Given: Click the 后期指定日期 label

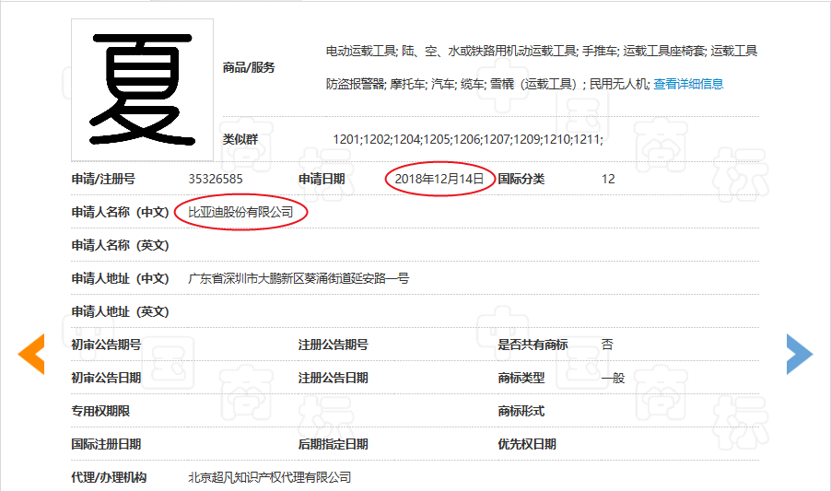Looking at the screenshot, I should tap(334, 444).
